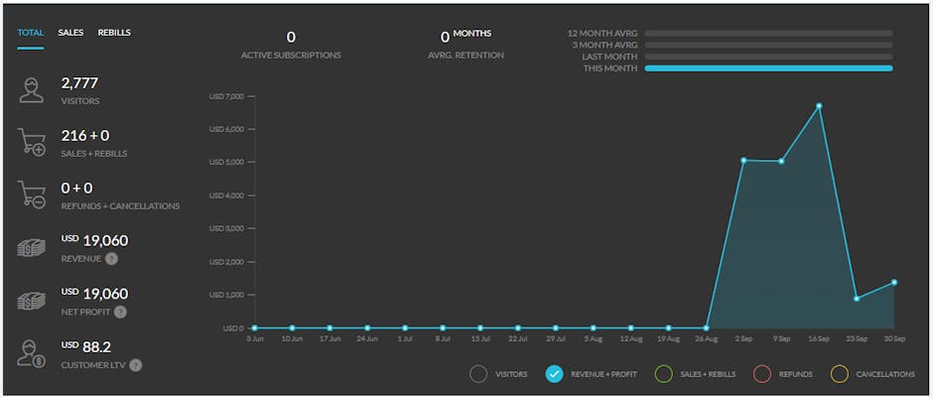
Task: Switch to the Rebills tab
Action: click(x=114, y=33)
